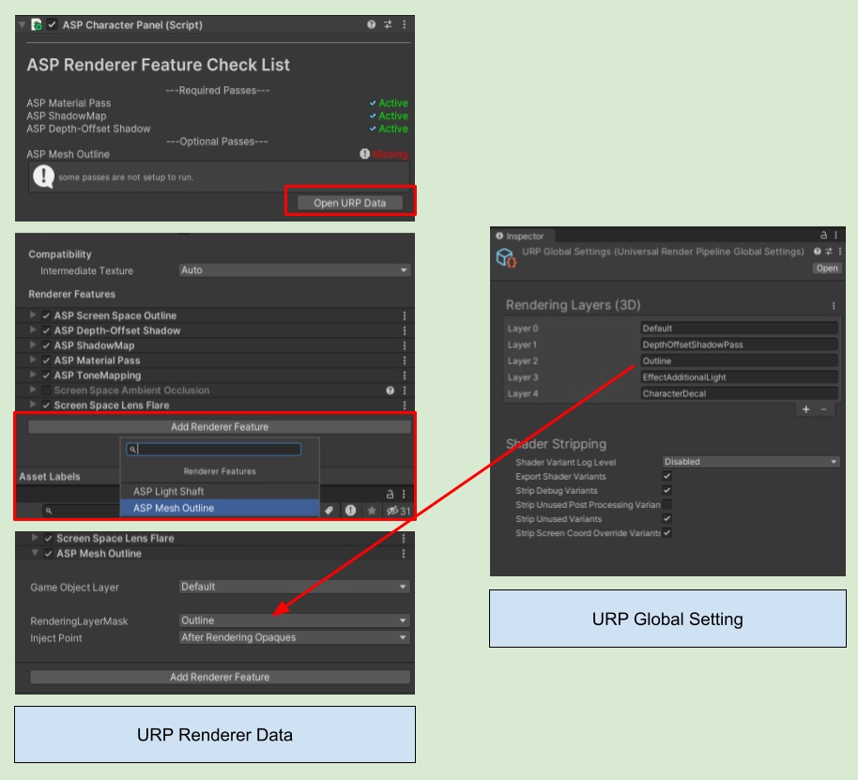This screenshot has height=780, width=858.
Task: Enable the Strip Unused Post Processing Variants checkbox
Action: click(x=667, y=505)
